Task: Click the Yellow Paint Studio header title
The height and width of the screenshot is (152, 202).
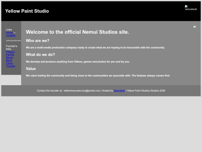Action: tap(27, 11)
